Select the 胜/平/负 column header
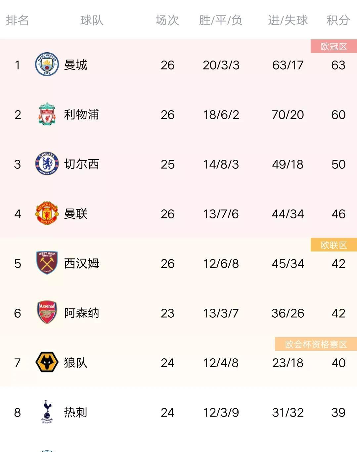The width and height of the screenshot is (357, 452). coord(221,20)
